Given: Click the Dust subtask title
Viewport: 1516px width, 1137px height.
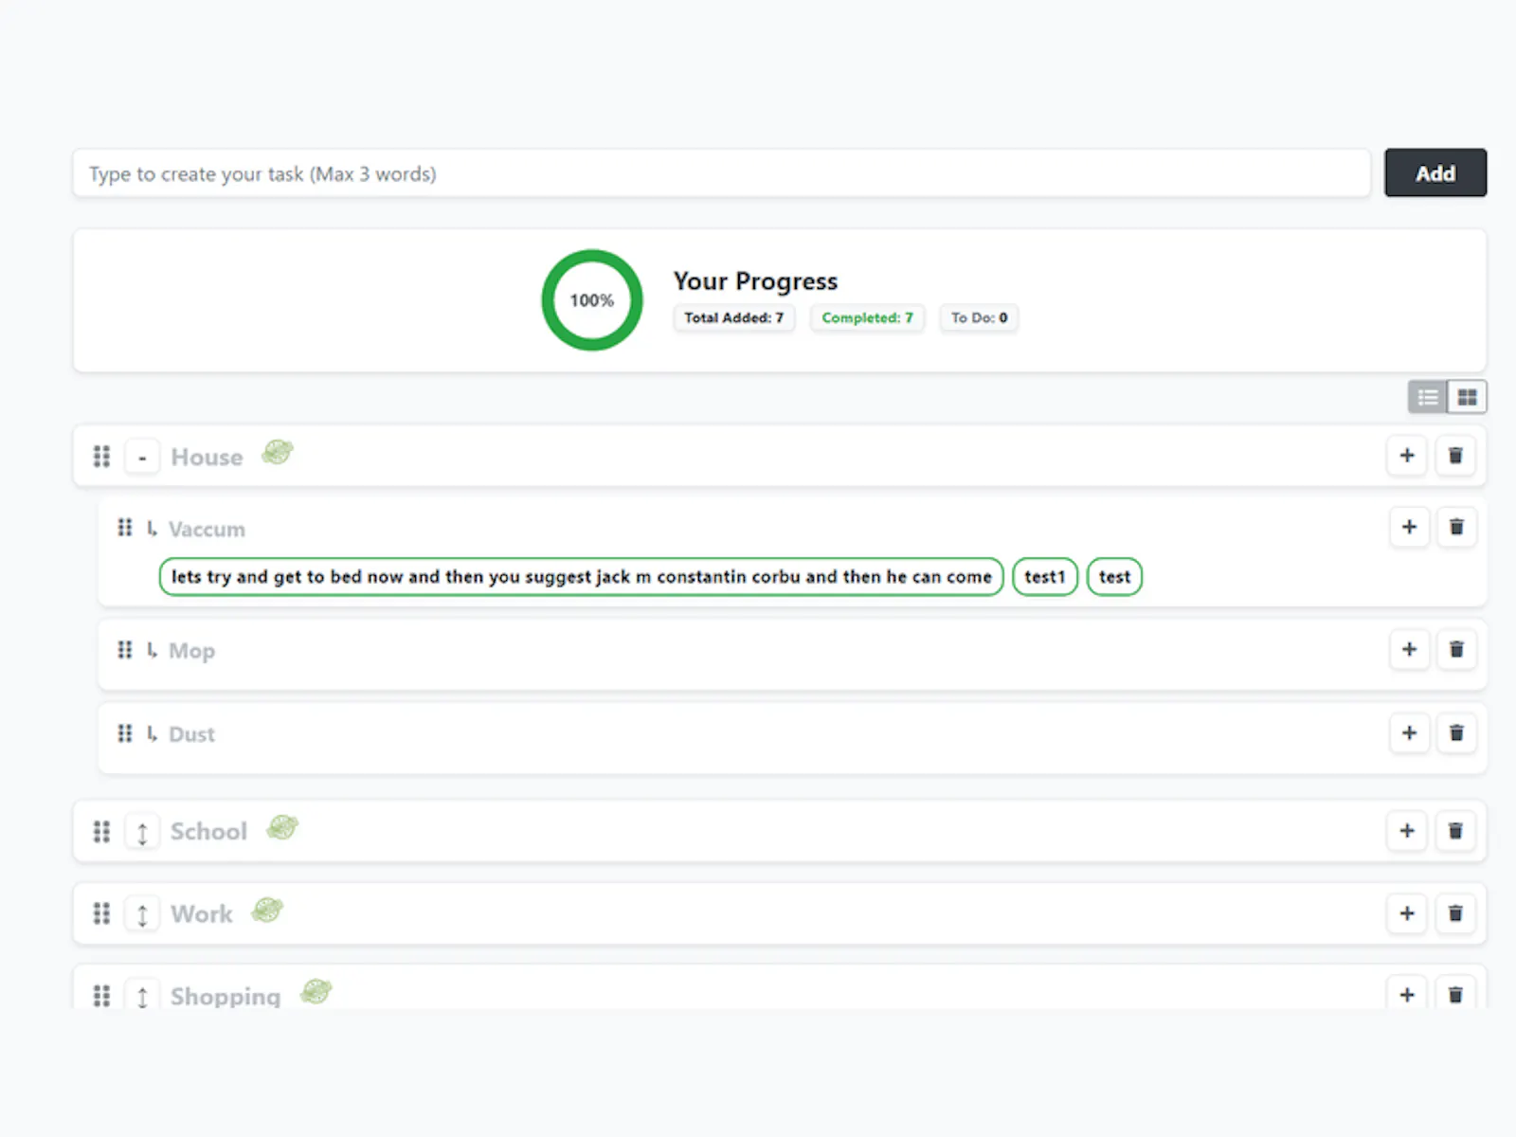Looking at the screenshot, I should [x=191, y=734].
